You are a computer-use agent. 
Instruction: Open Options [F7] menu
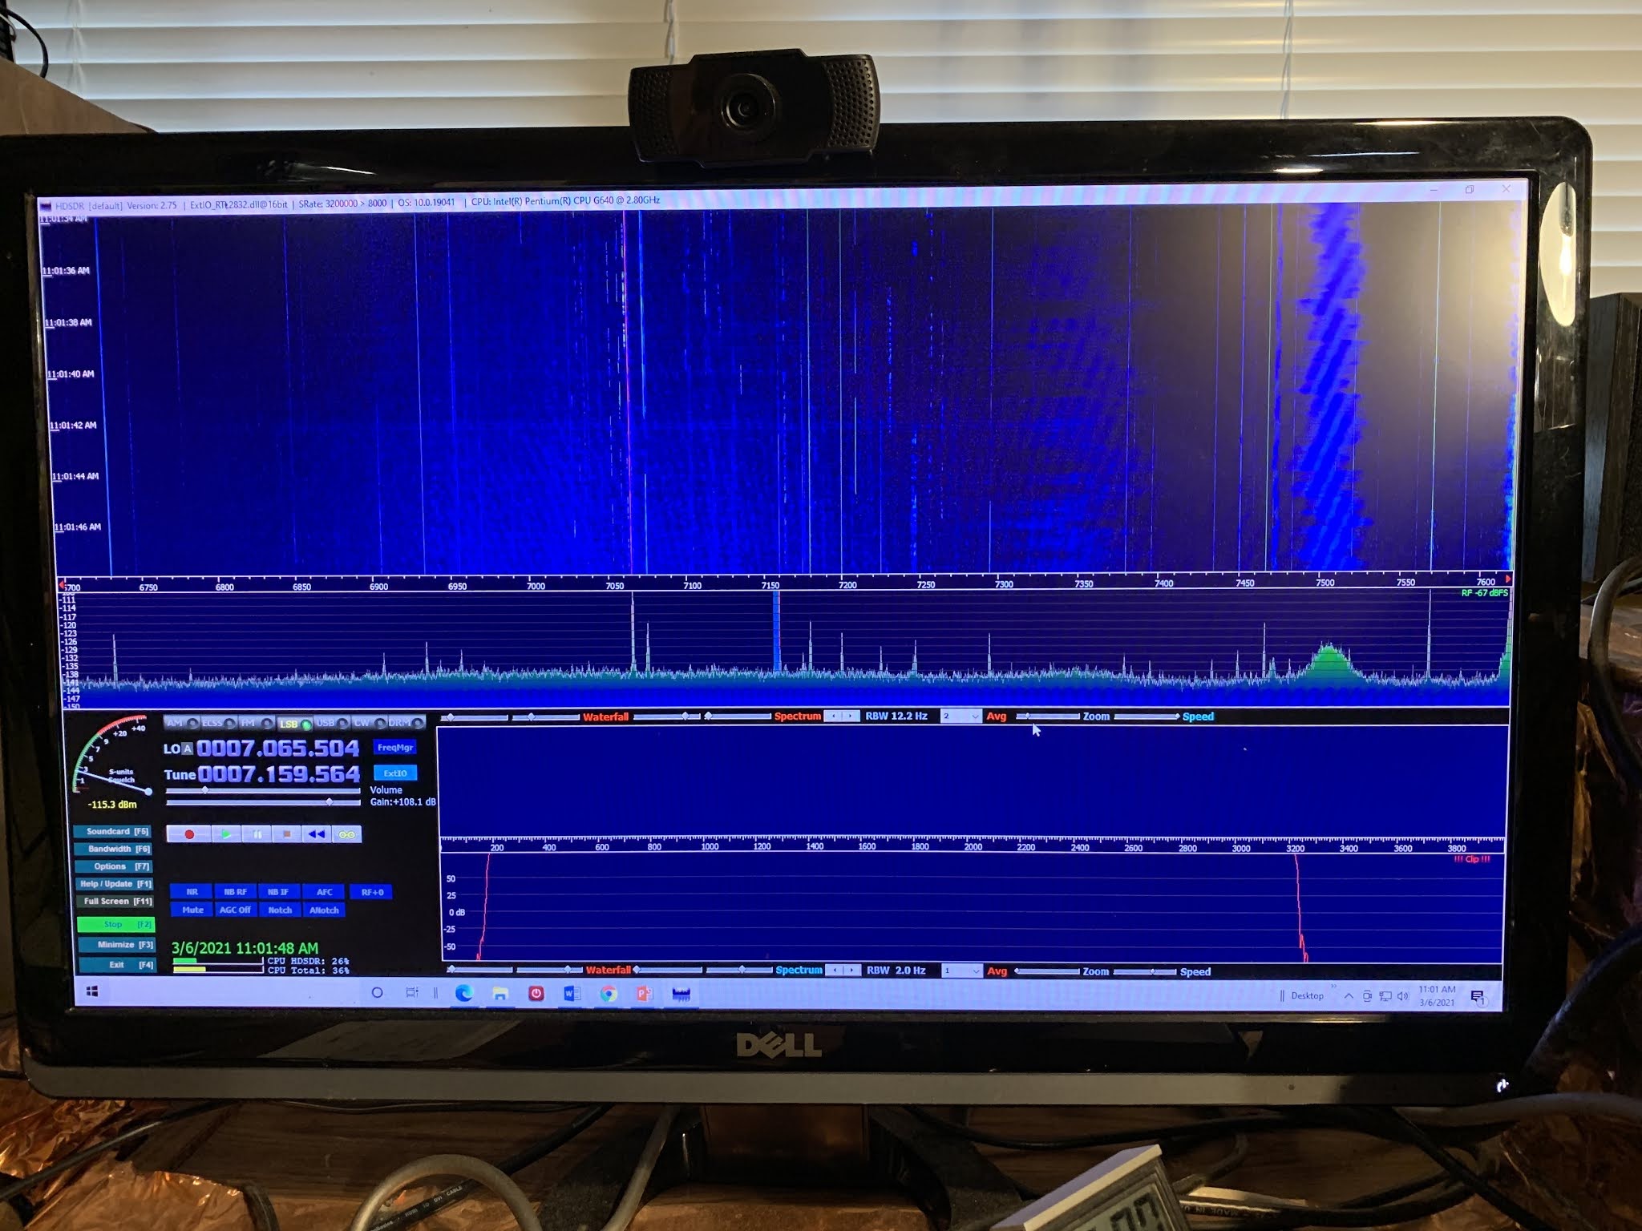[115, 866]
